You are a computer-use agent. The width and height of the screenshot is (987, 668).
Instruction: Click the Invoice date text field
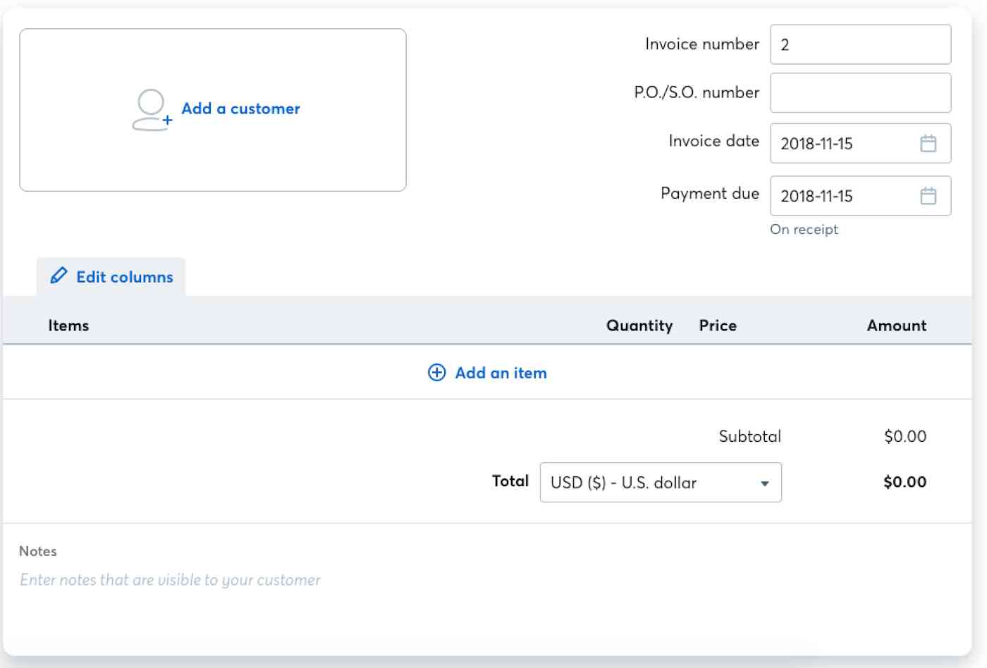[842, 144]
